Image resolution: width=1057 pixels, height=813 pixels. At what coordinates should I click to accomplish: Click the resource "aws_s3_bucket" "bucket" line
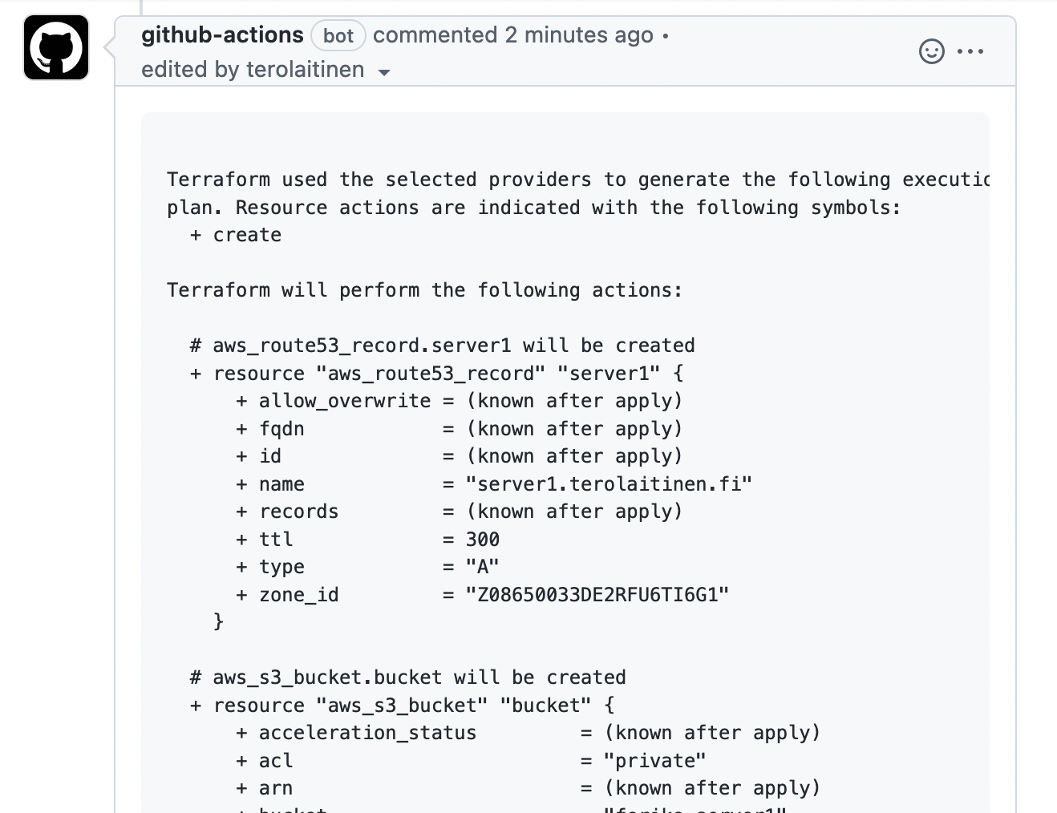[402, 706]
